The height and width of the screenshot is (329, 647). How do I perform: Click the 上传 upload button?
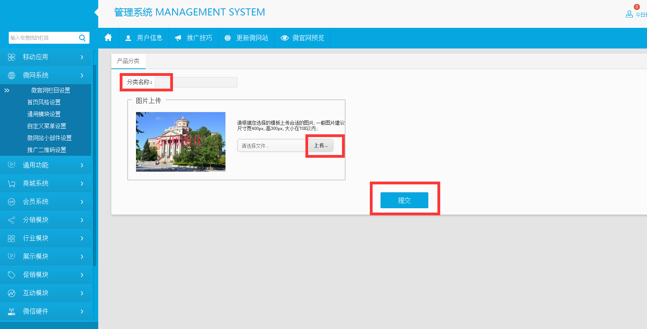click(321, 146)
